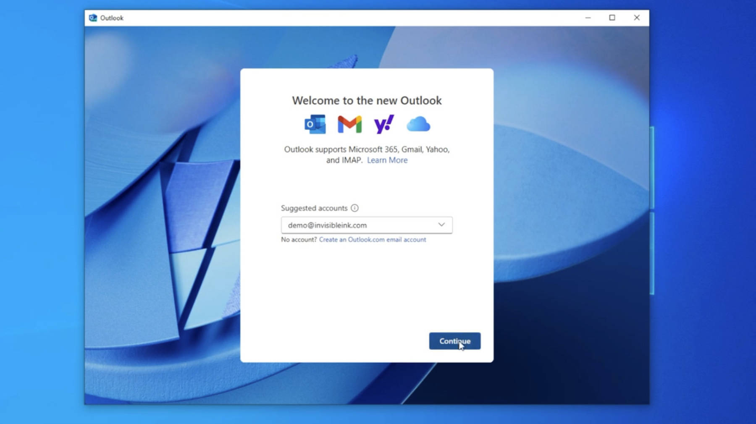Viewport: 756px width, 424px height.
Task: Minimize the Outlook window
Action: coord(588,18)
